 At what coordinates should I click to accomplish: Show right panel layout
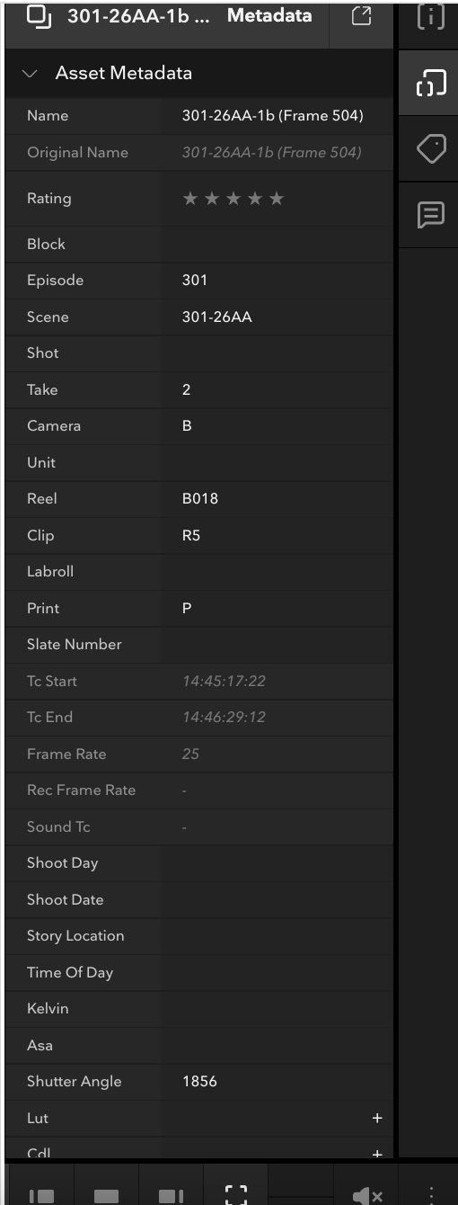coord(172,1196)
